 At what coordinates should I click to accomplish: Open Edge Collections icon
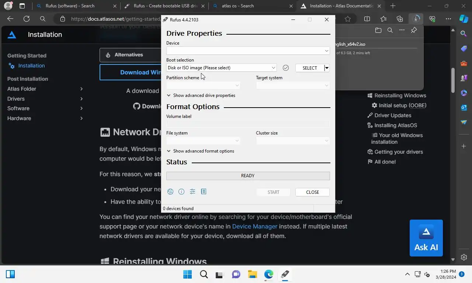click(x=400, y=19)
